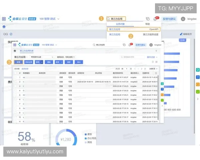This screenshot has height=160, width=200.
Task: Expand the 展开过滤 chevron
Action: tap(157, 57)
